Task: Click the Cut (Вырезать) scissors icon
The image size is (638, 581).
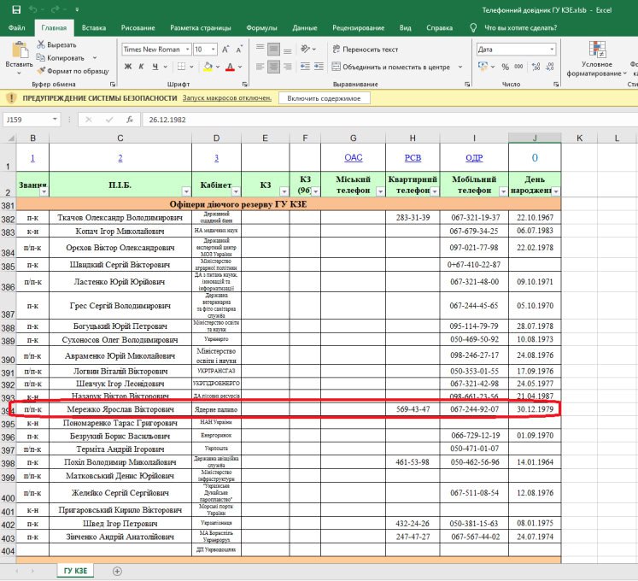Action: [42, 44]
